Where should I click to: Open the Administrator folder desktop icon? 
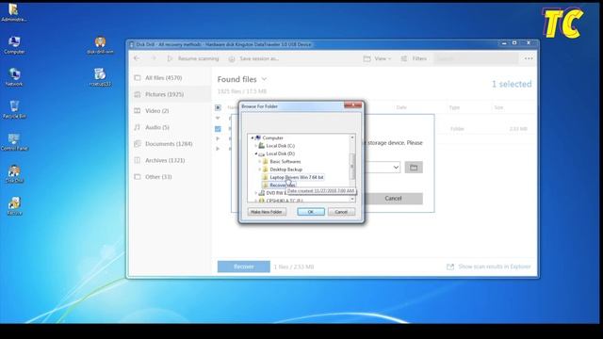click(x=14, y=12)
